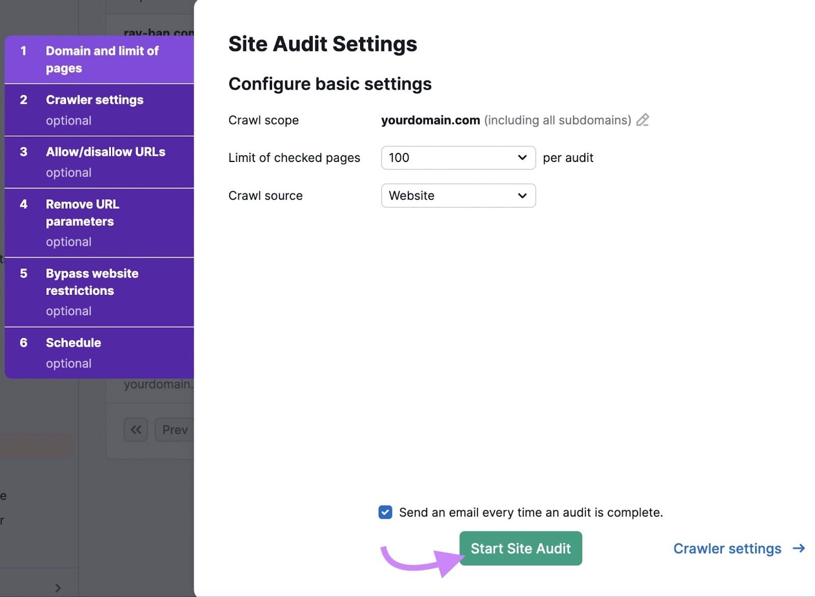Edit the crawl scope using the pencil icon
This screenshot has width=815, height=597.
[x=643, y=120]
